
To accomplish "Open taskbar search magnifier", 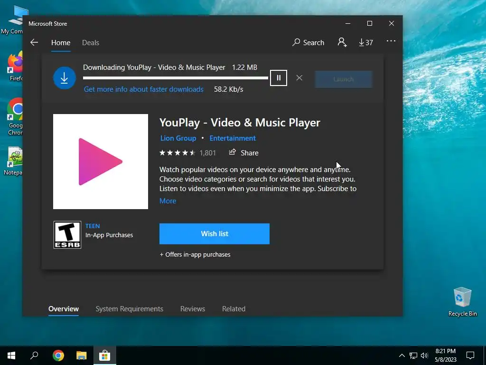I will click(34, 355).
